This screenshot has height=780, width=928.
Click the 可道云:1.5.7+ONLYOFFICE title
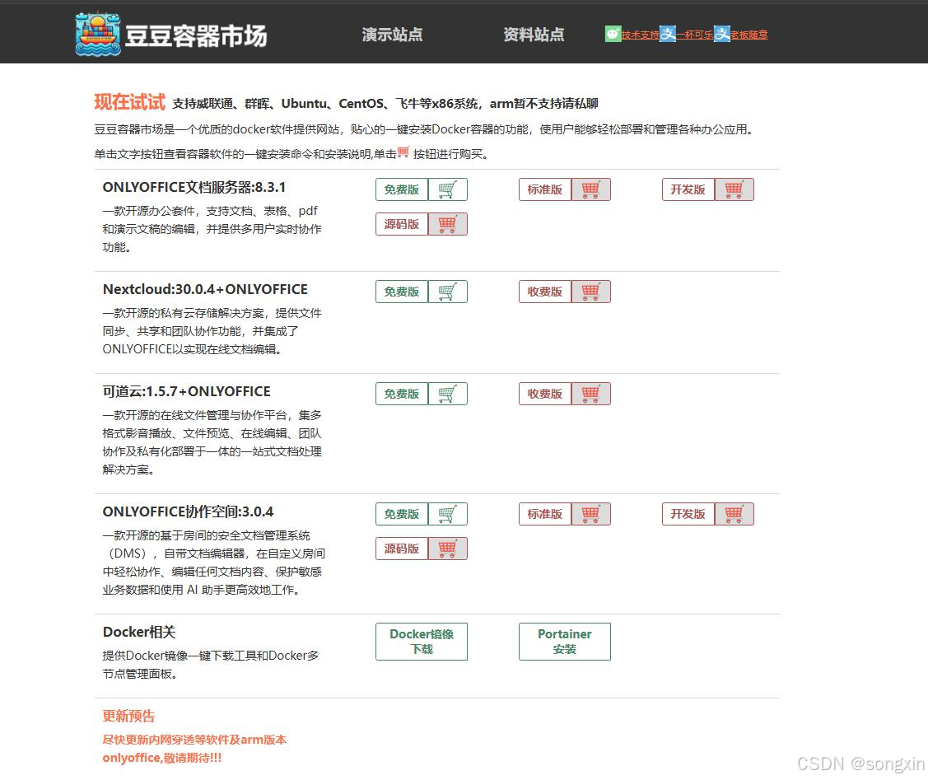coord(186,391)
